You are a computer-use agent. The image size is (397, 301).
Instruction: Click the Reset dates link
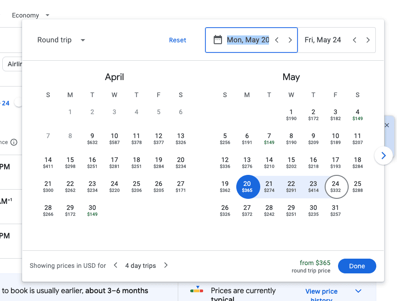tap(177, 40)
